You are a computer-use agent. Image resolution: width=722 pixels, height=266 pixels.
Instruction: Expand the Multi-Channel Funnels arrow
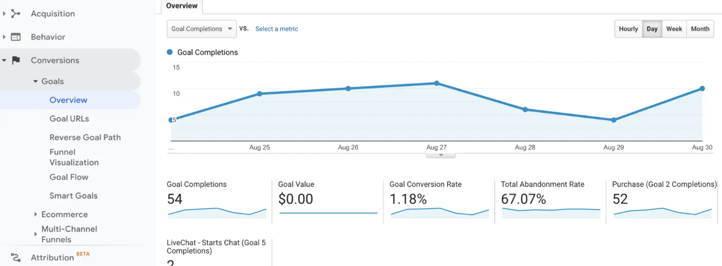coord(35,234)
